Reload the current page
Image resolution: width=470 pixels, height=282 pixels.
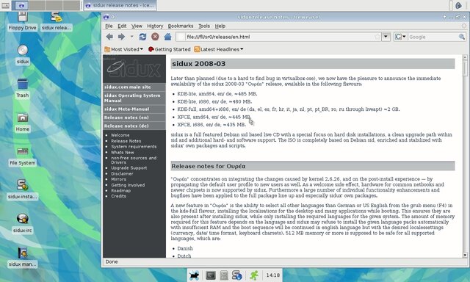(x=142, y=37)
